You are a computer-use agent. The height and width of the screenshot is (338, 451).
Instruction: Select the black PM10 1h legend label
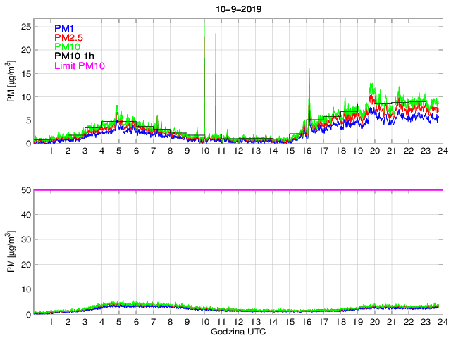tap(74, 57)
